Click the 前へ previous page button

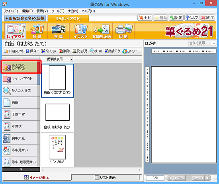coord(179,178)
